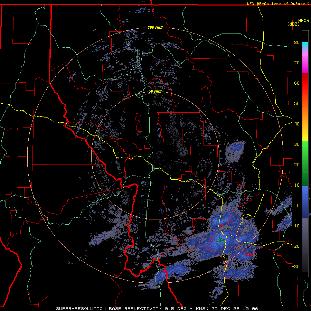Click the -30 dBZ scale value
The width and height of the screenshot is (311, 311).
point(295,267)
